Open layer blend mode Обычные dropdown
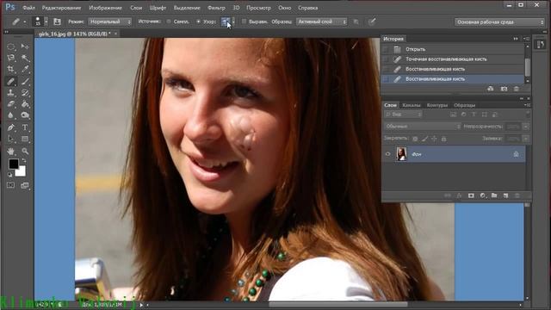 (422, 127)
